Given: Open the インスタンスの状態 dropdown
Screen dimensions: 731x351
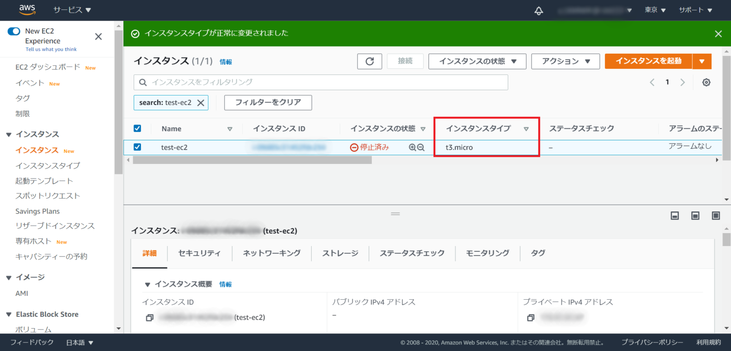Looking at the screenshot, I should coord(477,61).
